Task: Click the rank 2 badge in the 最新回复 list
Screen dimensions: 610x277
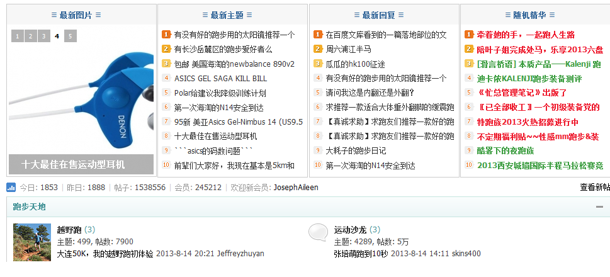Action: (318, 49)
